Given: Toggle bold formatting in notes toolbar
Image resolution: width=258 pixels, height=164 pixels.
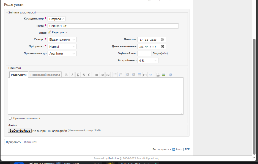Looking at the screenshot, I should pos(66,75).
